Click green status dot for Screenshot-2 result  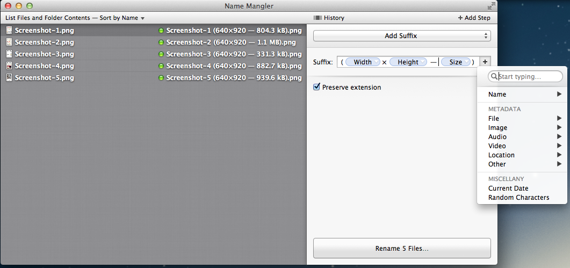click(x=161, y=42)
